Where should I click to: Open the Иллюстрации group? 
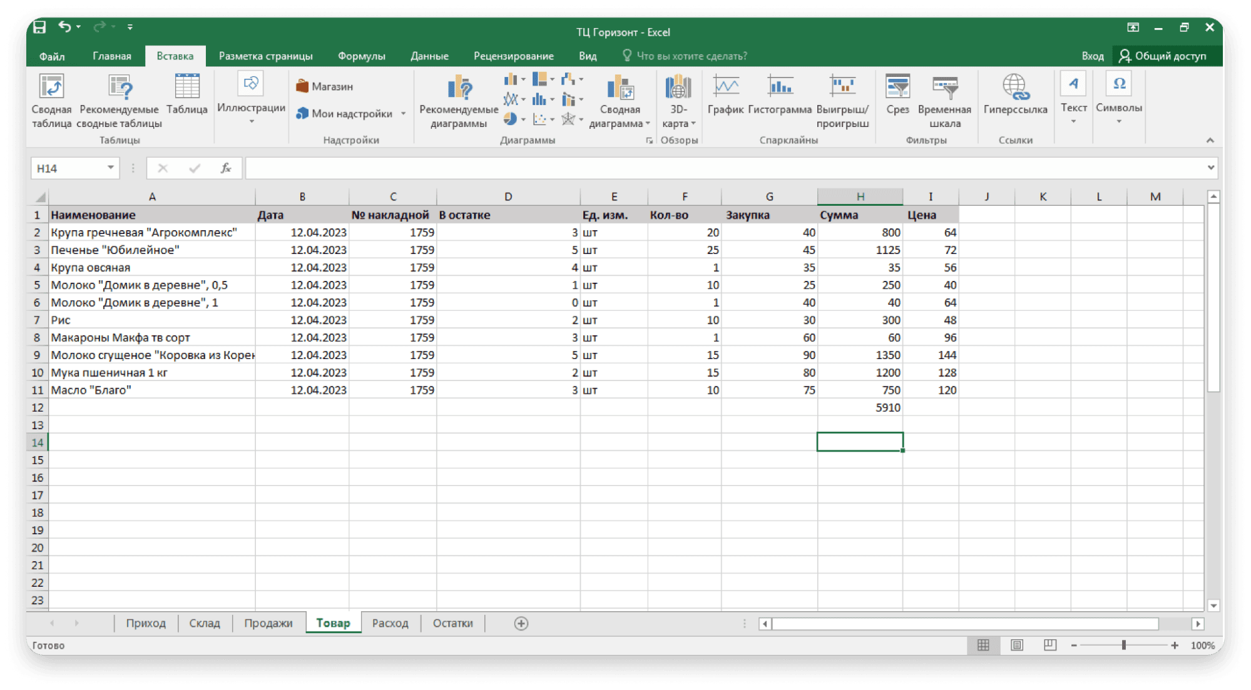point(251,98)
